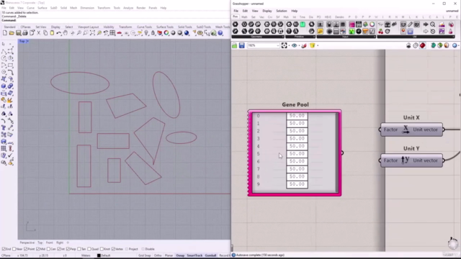The width and height of the screenshot is (461, 259).
Task: Click Gene Pool slider row 5 value
Action: [297, 154]
